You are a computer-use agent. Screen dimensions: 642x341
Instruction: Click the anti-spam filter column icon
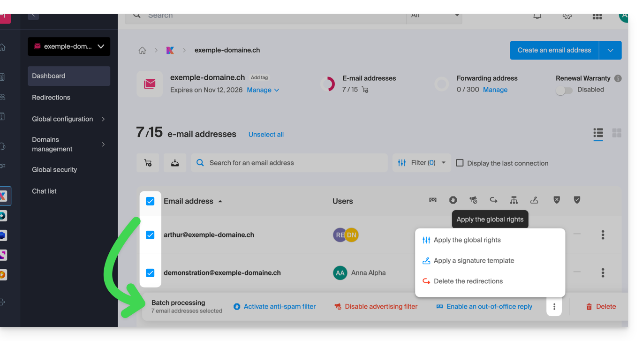coord(453,200)
